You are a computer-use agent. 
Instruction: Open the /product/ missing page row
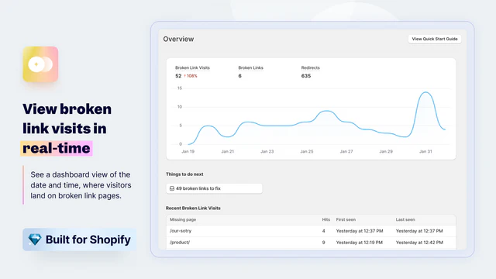pos(311,243)
